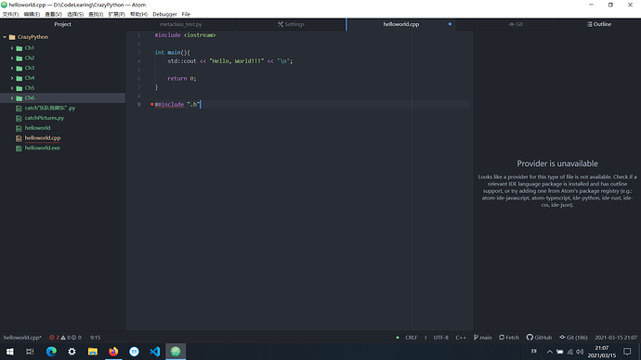Image resolution: width=641 pixels, height=360 pixels.
Task: Switch to the Settings tab
Action: tap(291, 24)
